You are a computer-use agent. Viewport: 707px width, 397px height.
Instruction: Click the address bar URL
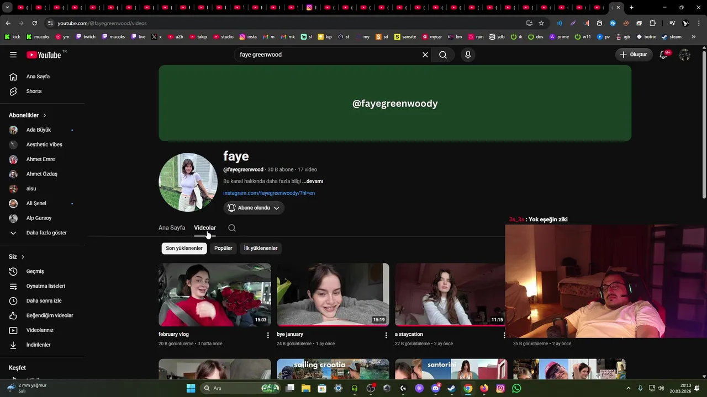coord(102,23)
